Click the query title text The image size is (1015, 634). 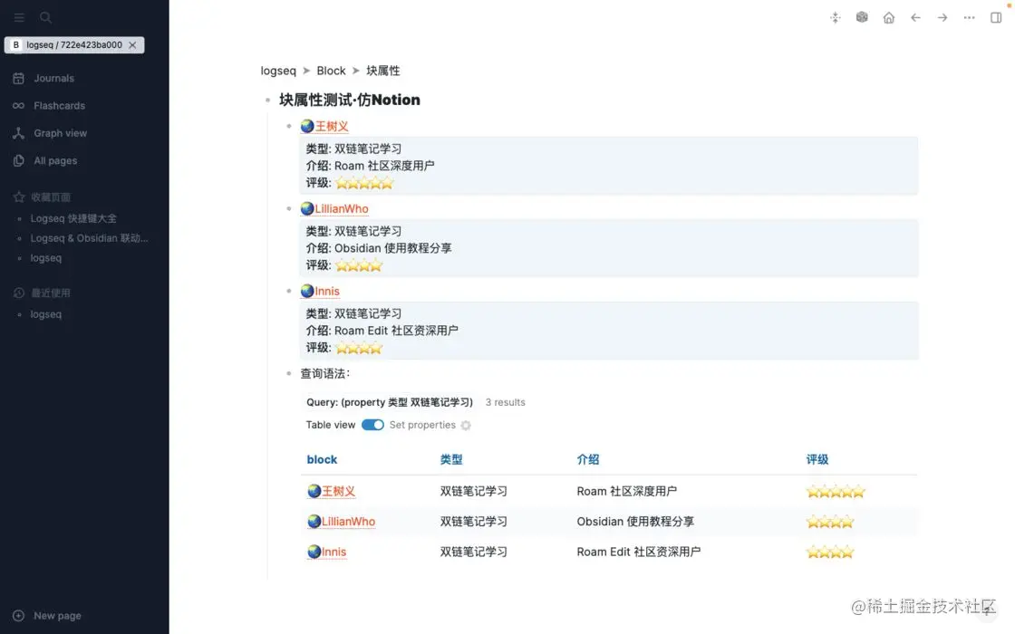click(390, 402)
